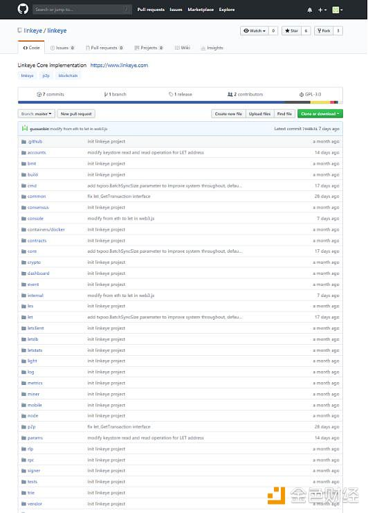Open the latest commit hash link
Screen dimensions: 368x513
pyautogui.click(x=310, y=129)
